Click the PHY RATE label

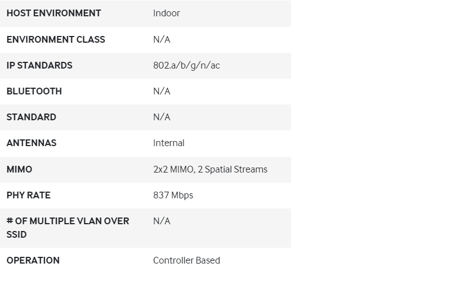[28, 195]
